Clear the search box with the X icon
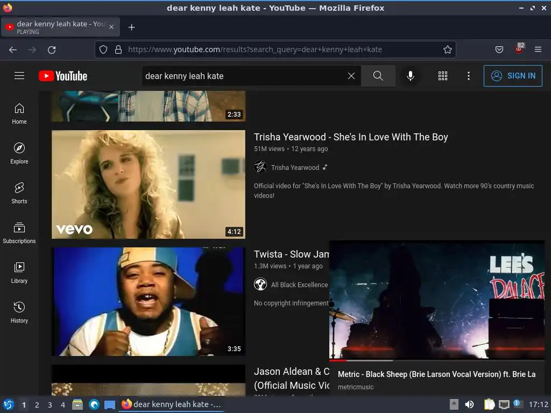551x413 pixels. pos(351,76)
